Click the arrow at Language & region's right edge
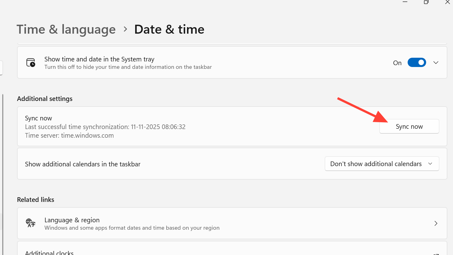The height and width of the screenshot is (255, 453). [x=436, y=223]
